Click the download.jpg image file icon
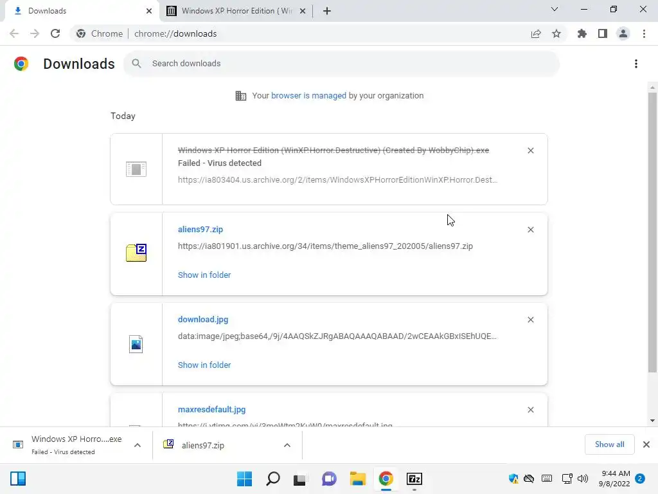658x494 pixels. click(x=136, y=344)
